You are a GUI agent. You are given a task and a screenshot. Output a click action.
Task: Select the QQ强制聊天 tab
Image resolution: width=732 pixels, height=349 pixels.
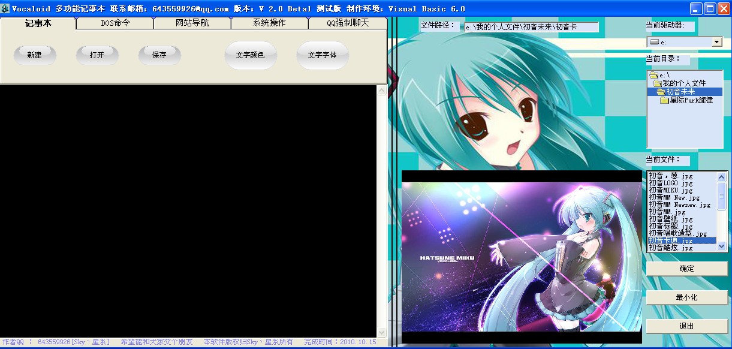[348, 23]
